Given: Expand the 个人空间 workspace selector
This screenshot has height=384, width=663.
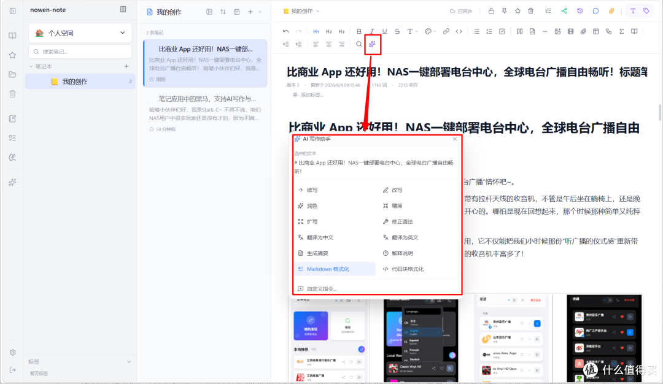Looking at the screenshot, I should (x=80, y=33).
